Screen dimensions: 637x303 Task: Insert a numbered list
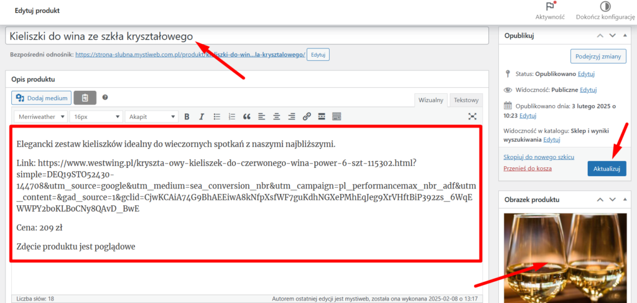pos(232,116)
